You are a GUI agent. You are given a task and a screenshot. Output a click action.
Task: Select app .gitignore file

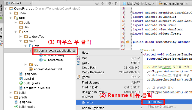pyautogui.click(x=30, y=74)
